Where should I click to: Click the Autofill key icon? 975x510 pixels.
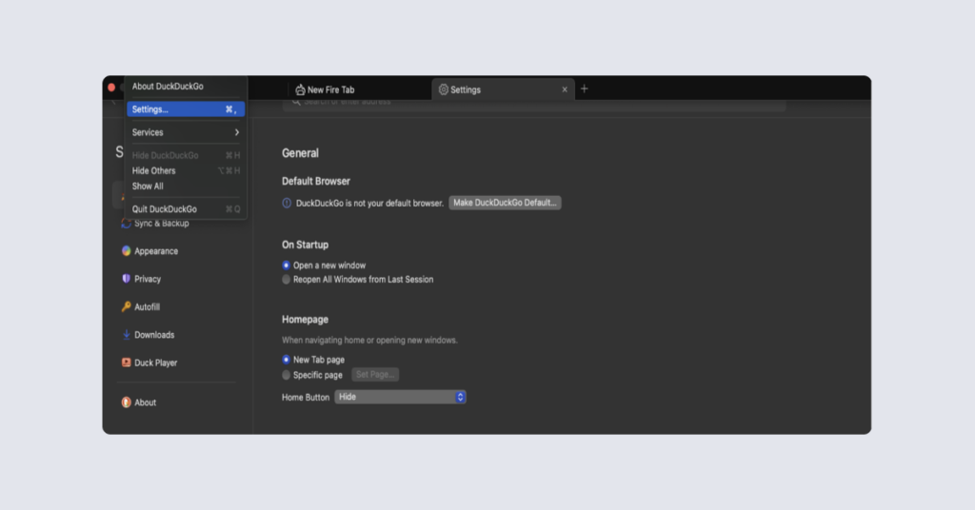(x=127, y=306)
